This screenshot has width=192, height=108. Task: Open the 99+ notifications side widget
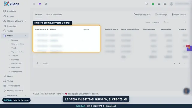coord(189,48)
